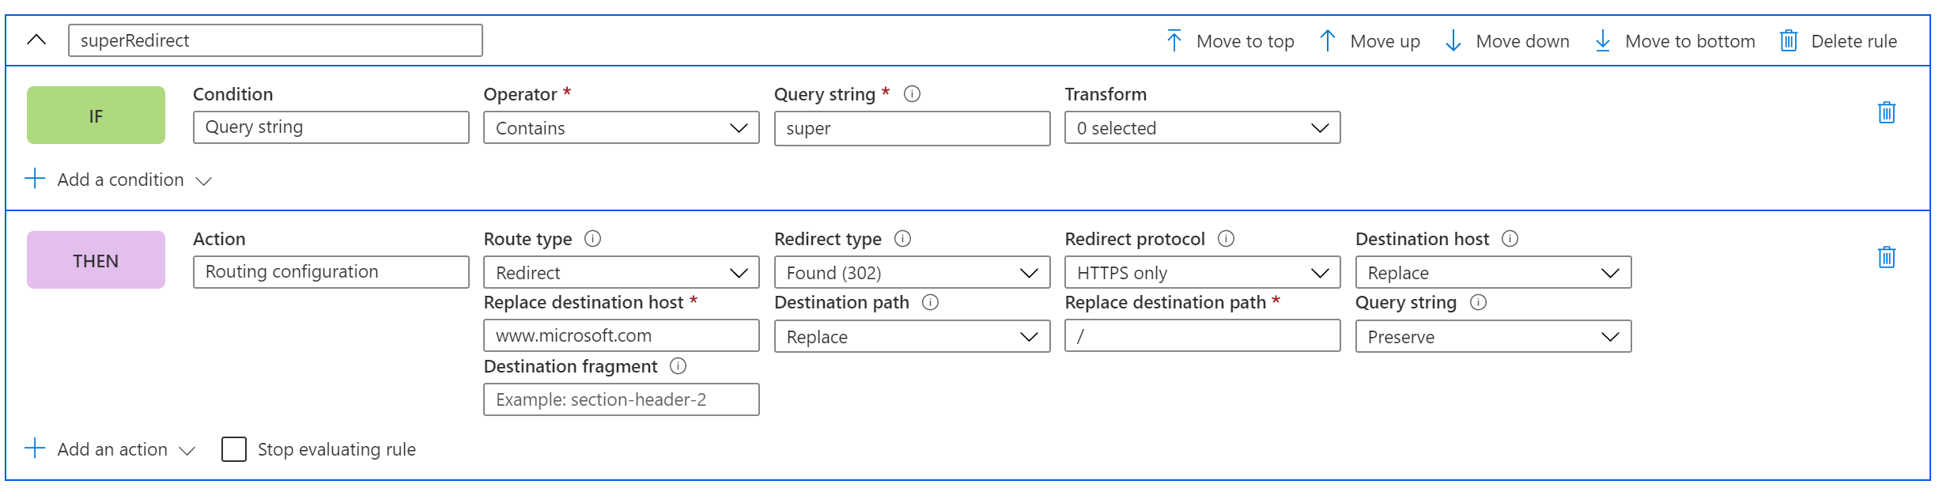
Task: Open the Transform dropdown showing 0 selected
Action: [x=1202, y=128]
